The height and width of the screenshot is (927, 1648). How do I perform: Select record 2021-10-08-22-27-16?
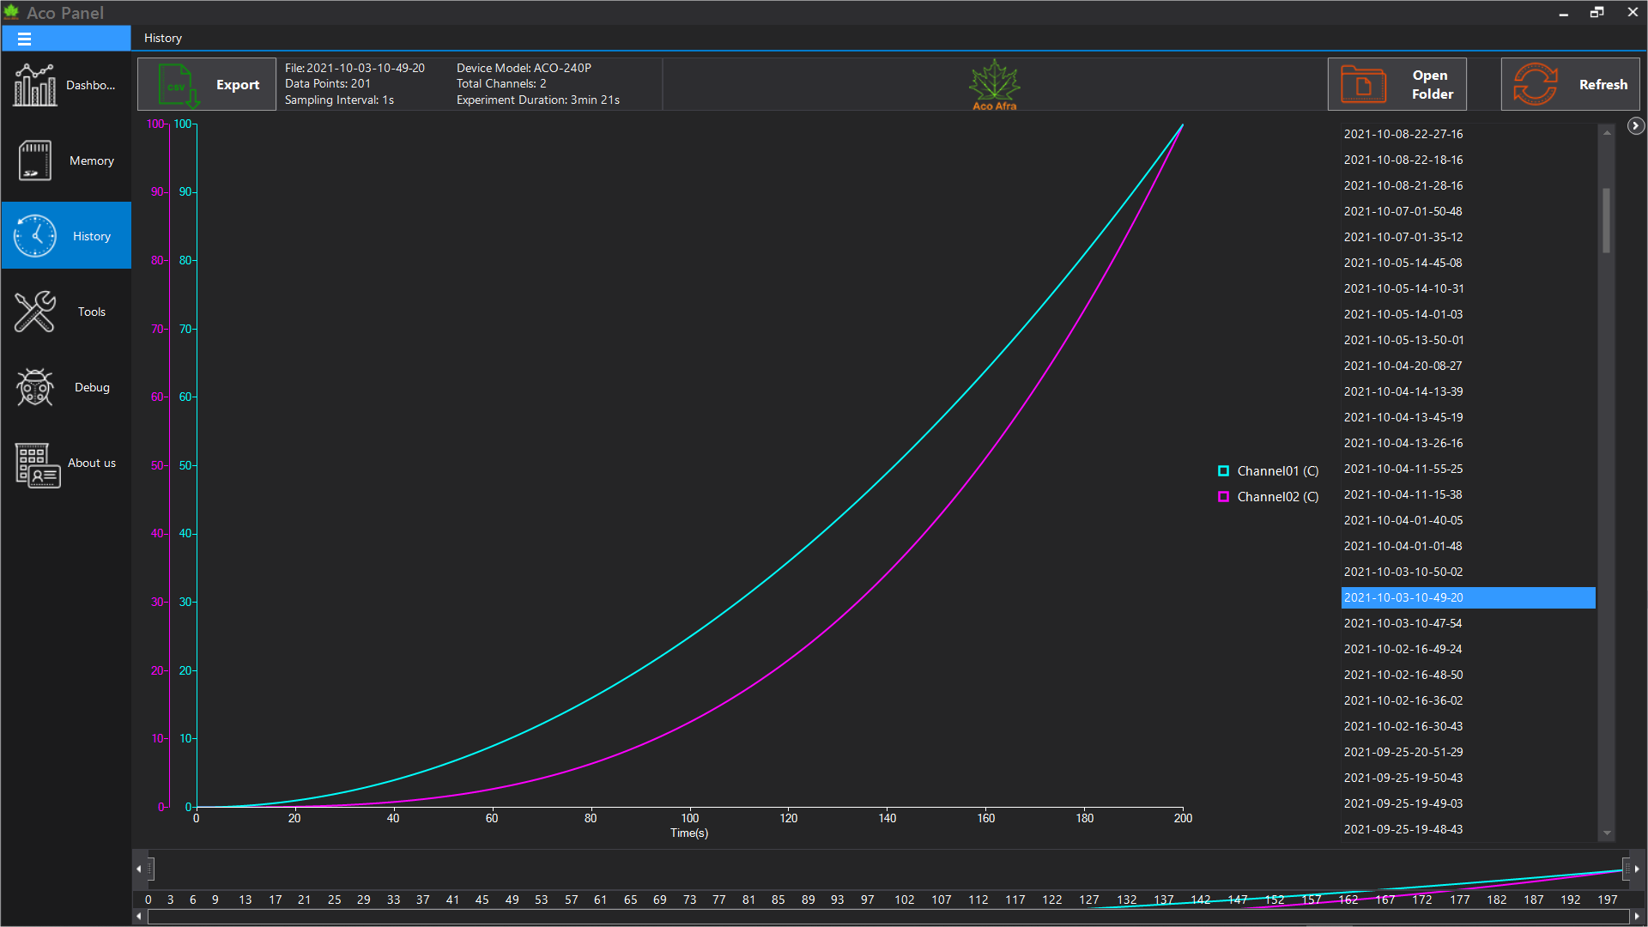tap(1468, 134)
